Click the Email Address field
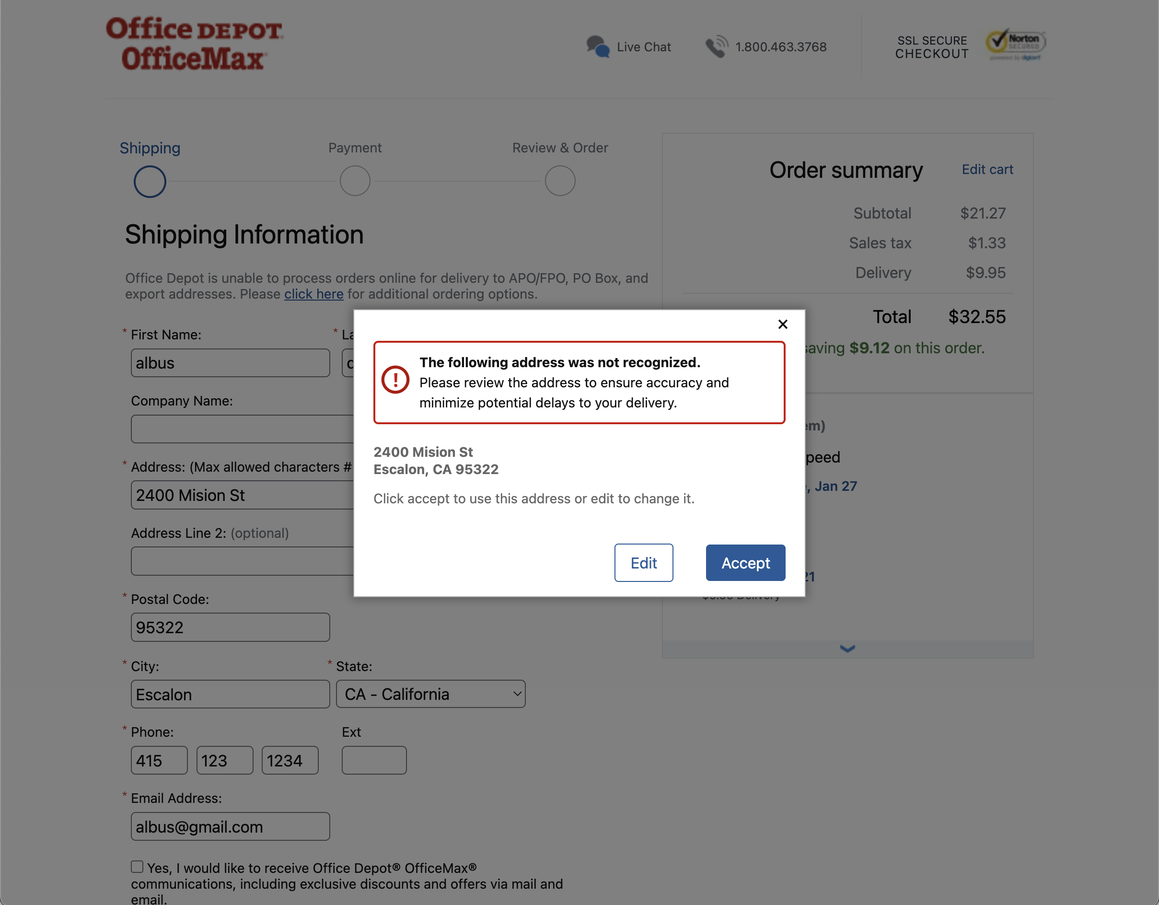Viewport: 1159px width, 905px height. click(x=230, y=826)
